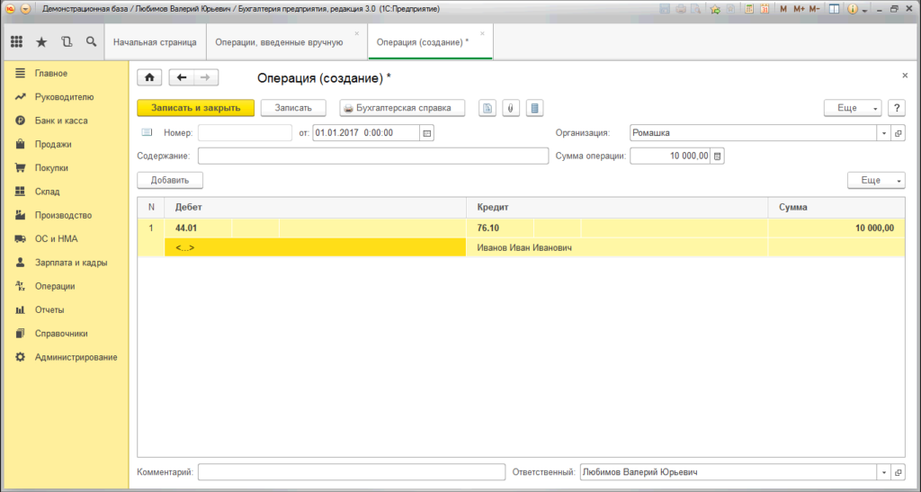Click the search magnifier icon
This screenshot has width=921, height=492.
[91, 42]
